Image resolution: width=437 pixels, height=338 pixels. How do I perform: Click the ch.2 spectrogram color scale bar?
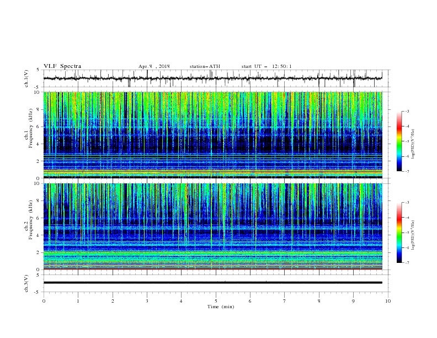[399, 233]
